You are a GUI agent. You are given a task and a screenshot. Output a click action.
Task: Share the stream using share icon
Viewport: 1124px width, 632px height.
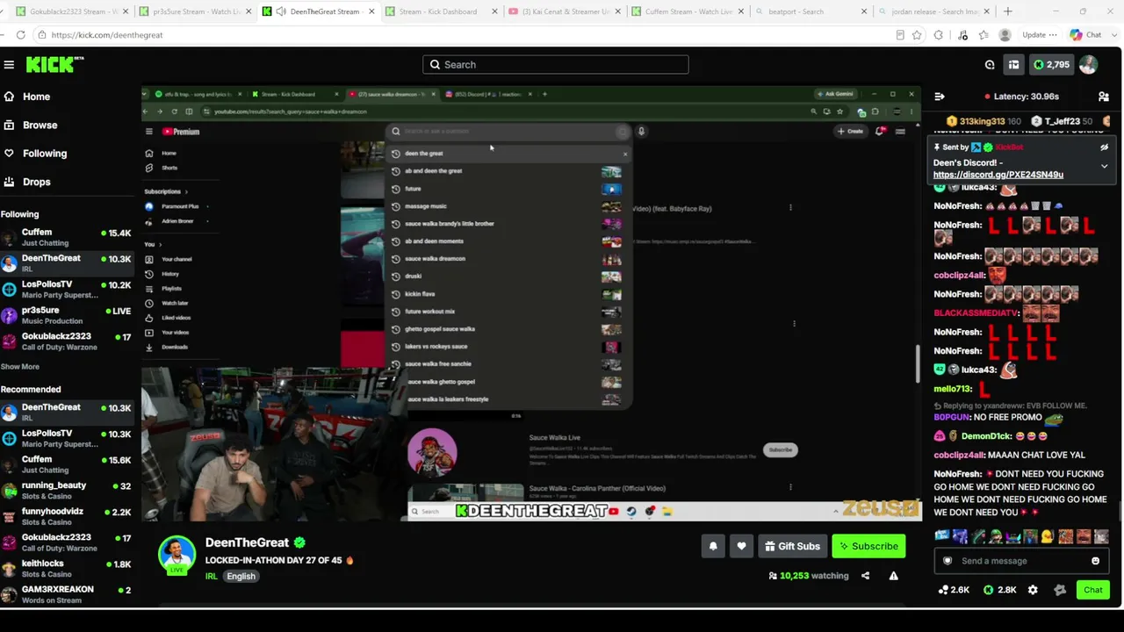pyautogui.click(x=865, y=576)
